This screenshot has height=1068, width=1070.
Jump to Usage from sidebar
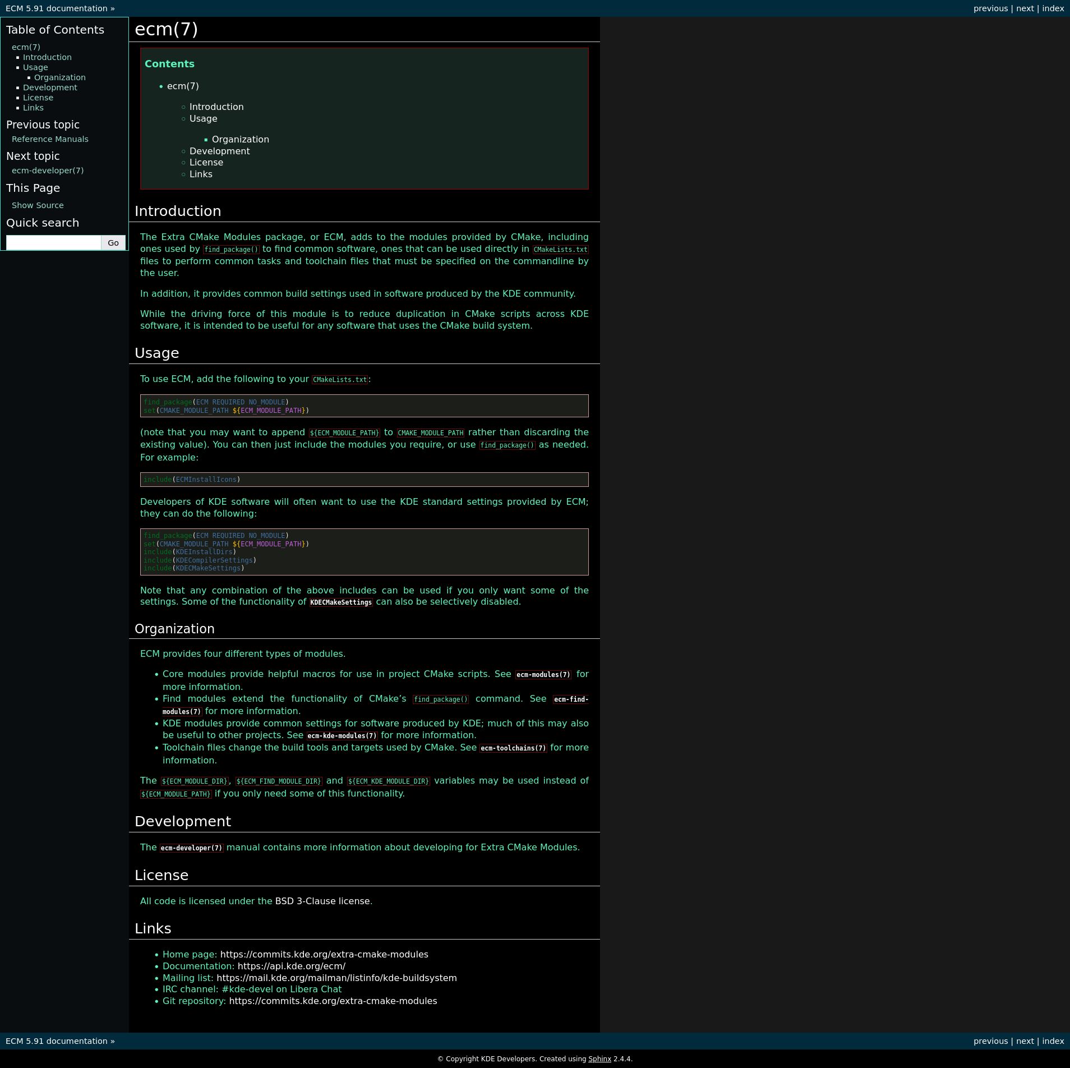(35, 67)
